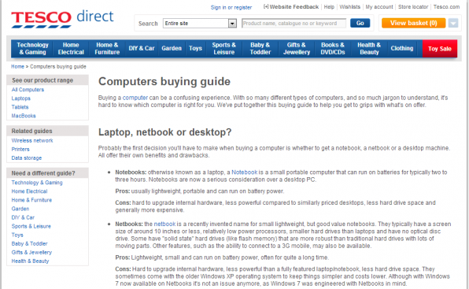The width and height of the screenshot is (469, 289).
Task: Open Data storage related guide
Action: pyautogui.click(x=27, y=157)
